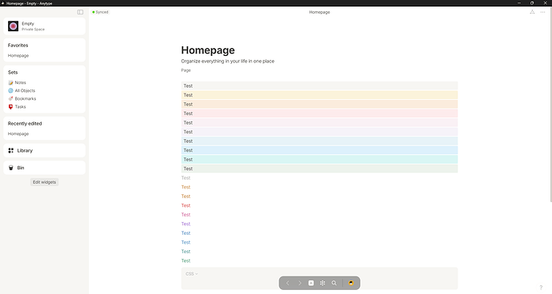
Task: Click the Homepage title heading
Action: (208, 50)
